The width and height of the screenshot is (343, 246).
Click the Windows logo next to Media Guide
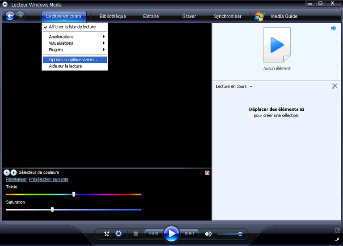coord(259,16)
